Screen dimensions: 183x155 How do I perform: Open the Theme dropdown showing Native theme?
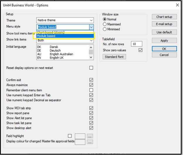point(65,20)
